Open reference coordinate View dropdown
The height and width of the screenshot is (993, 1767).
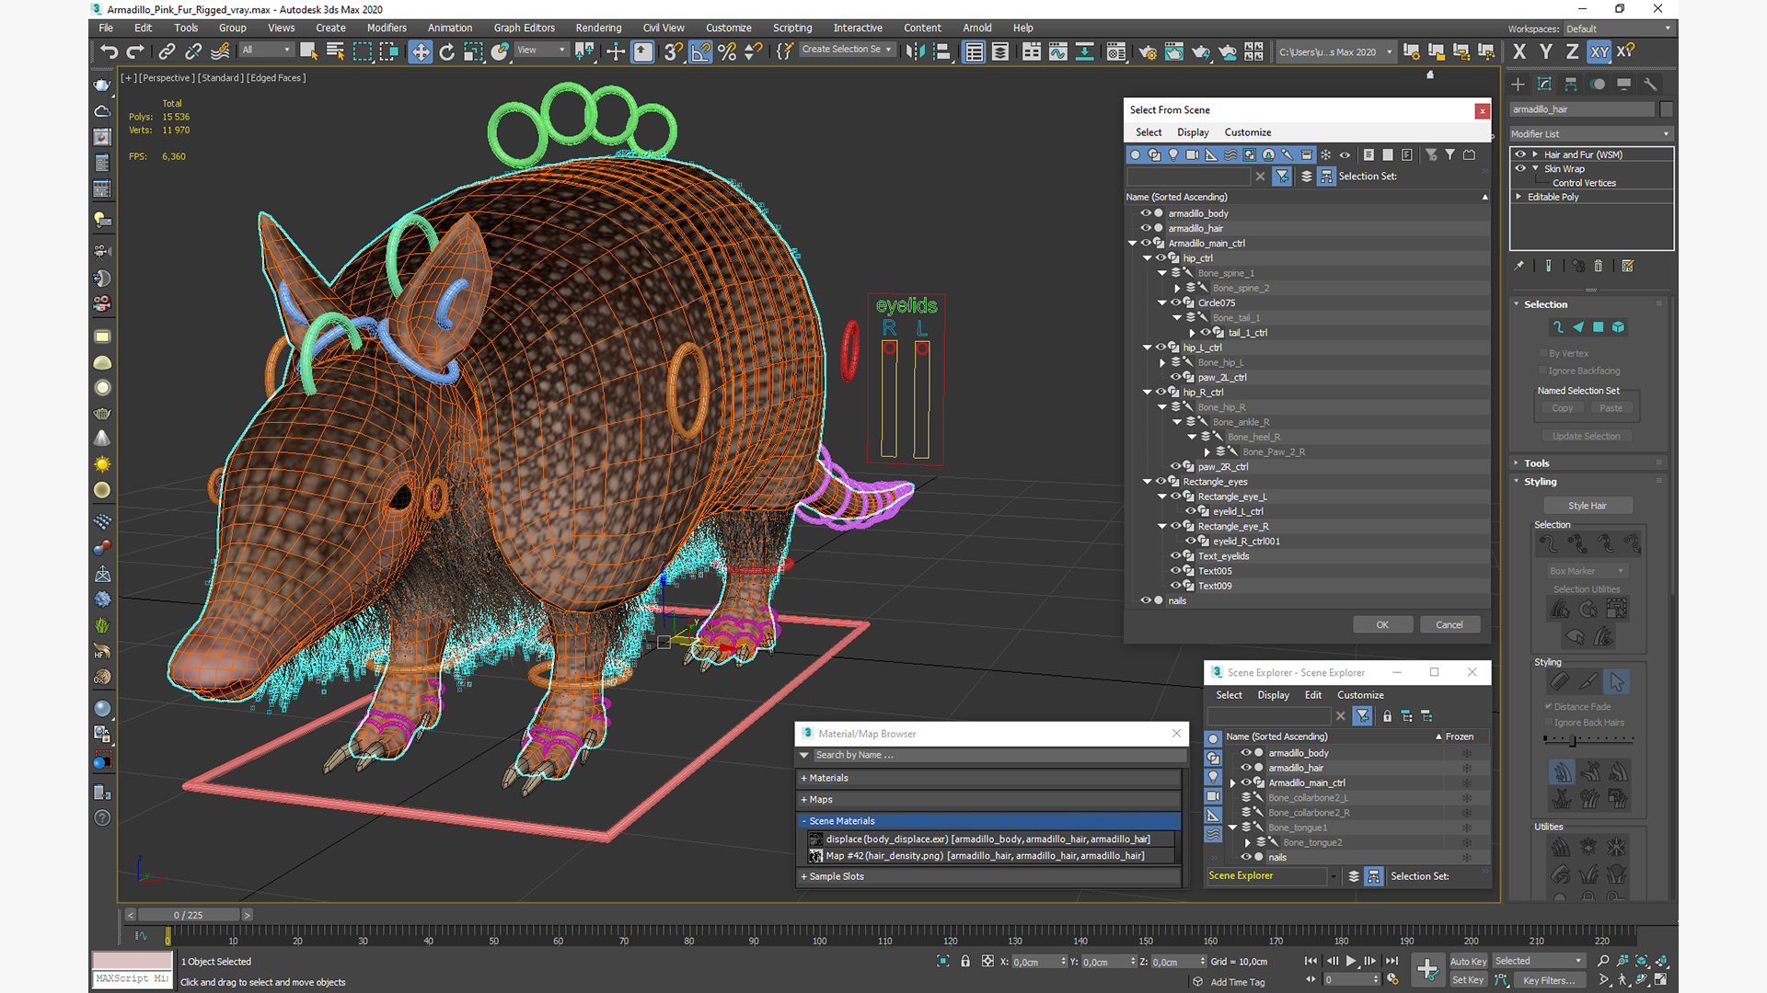pos(541,50)
